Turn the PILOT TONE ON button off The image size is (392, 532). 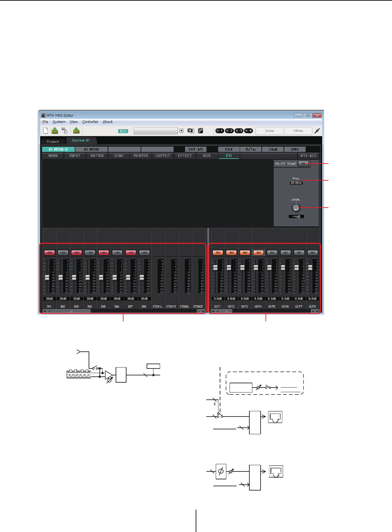coord(303,164)
